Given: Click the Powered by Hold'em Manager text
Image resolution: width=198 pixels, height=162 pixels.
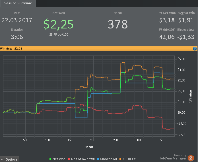Looking at the screenshot, I should coord(172,157).
